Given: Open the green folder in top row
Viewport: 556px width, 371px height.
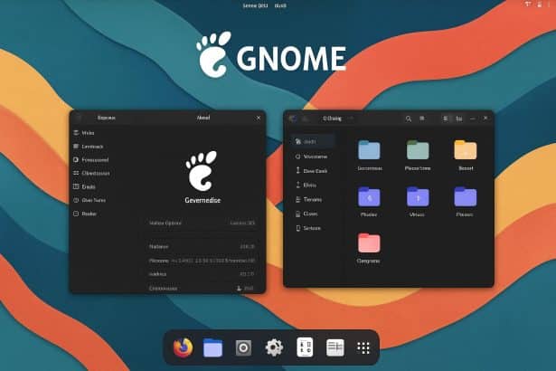Looking at the screenshot, I should pos(418,150).
